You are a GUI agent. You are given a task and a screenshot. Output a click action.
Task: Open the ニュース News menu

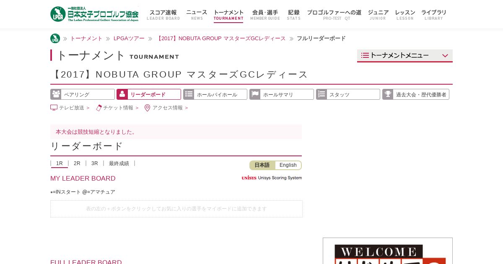[197, 15]
